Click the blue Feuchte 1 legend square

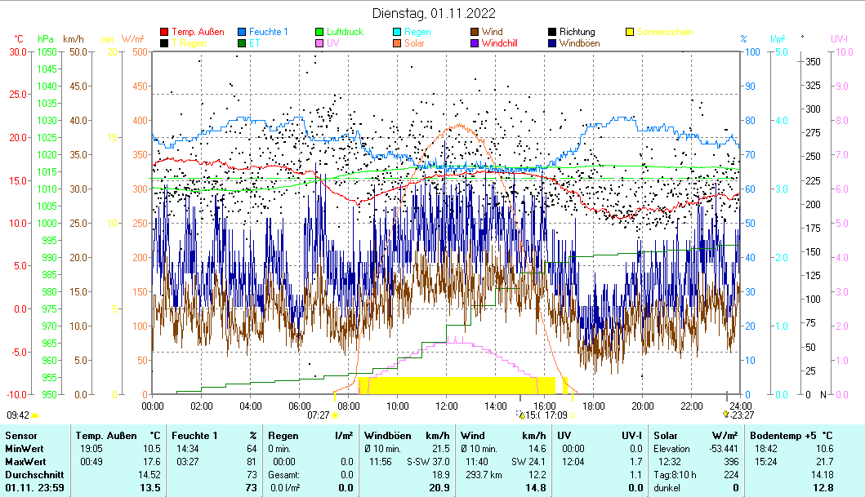click(x=243, y=33)
